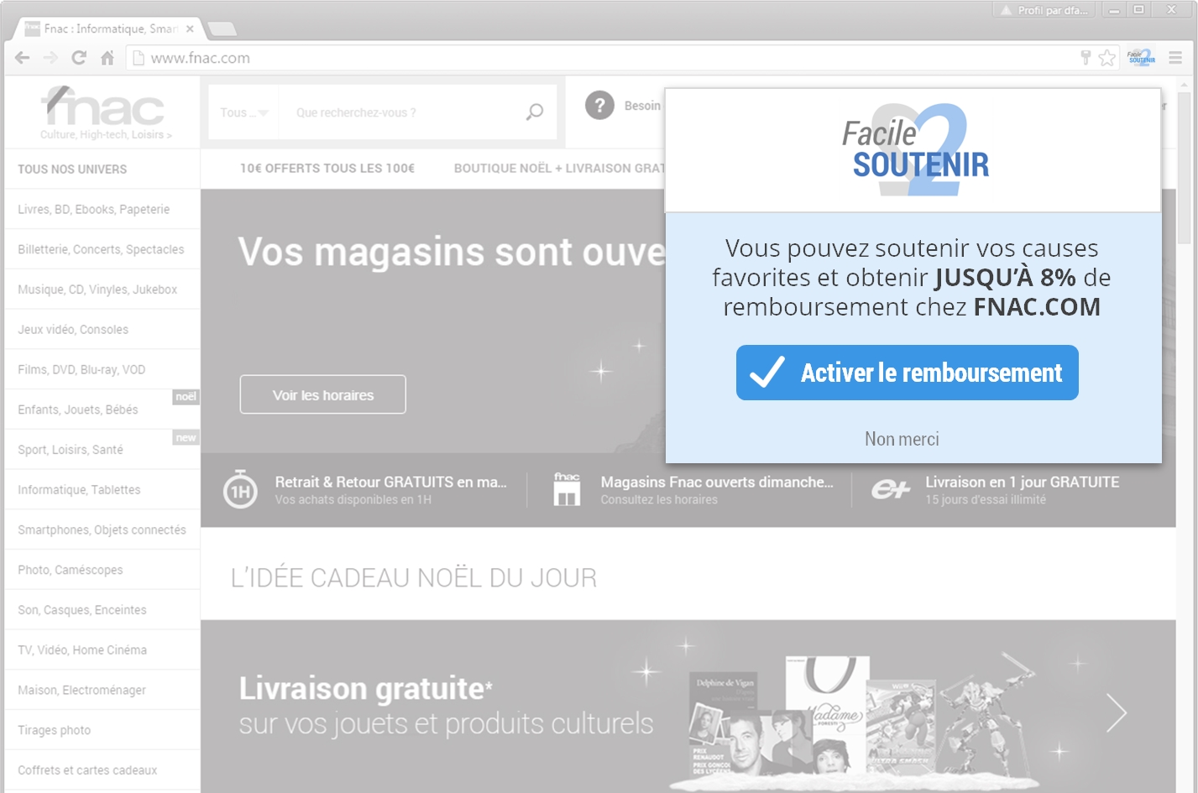Click Retrait & Retour GRATUITS link

pos(390,483)
